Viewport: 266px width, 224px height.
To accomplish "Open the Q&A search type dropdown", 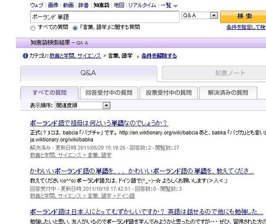I will coord(214,16).
